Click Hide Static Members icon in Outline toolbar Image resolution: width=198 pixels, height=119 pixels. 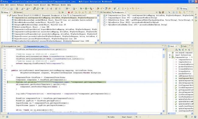(182, 50)
